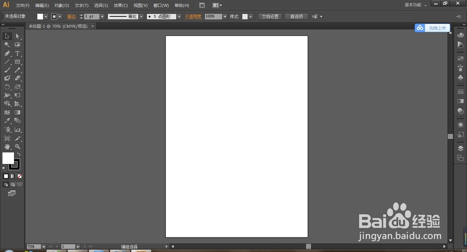This screenshot has height=252, width=467.
Task: Select the Line Segment tool
Action: point(7,62)
